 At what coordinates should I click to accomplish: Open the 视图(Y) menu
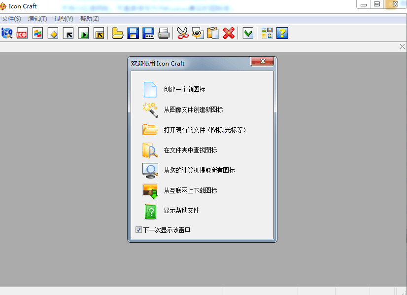point(64,19)
